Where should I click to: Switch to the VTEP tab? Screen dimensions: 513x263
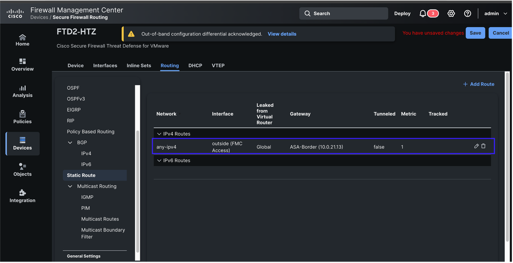pyautogui.click(x=218, y=65)
